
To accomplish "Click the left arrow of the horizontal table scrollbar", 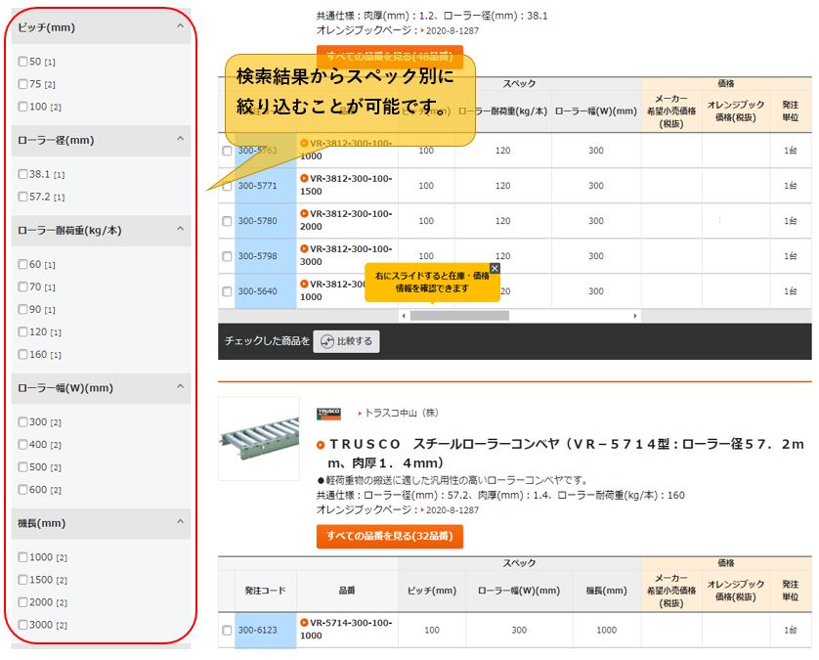I will click(404, 316).
